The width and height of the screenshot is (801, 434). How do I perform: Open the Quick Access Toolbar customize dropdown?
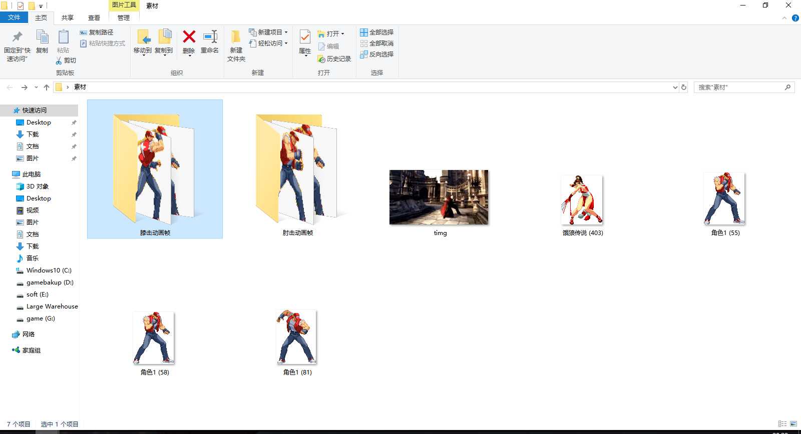pyautogui.click(x=41, y=6)
